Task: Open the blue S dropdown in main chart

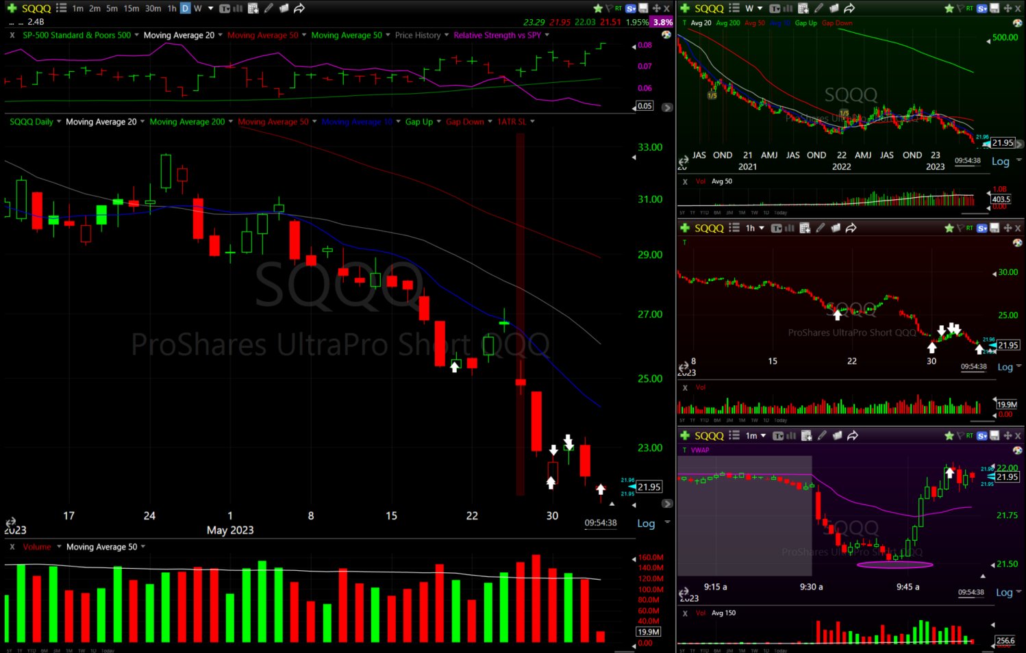Action: [631, 8]
